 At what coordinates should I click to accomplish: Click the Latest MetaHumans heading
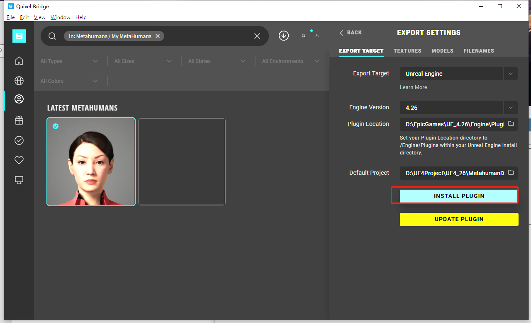82,108
